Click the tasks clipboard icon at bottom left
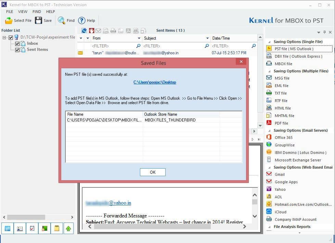 click(32, 229)
